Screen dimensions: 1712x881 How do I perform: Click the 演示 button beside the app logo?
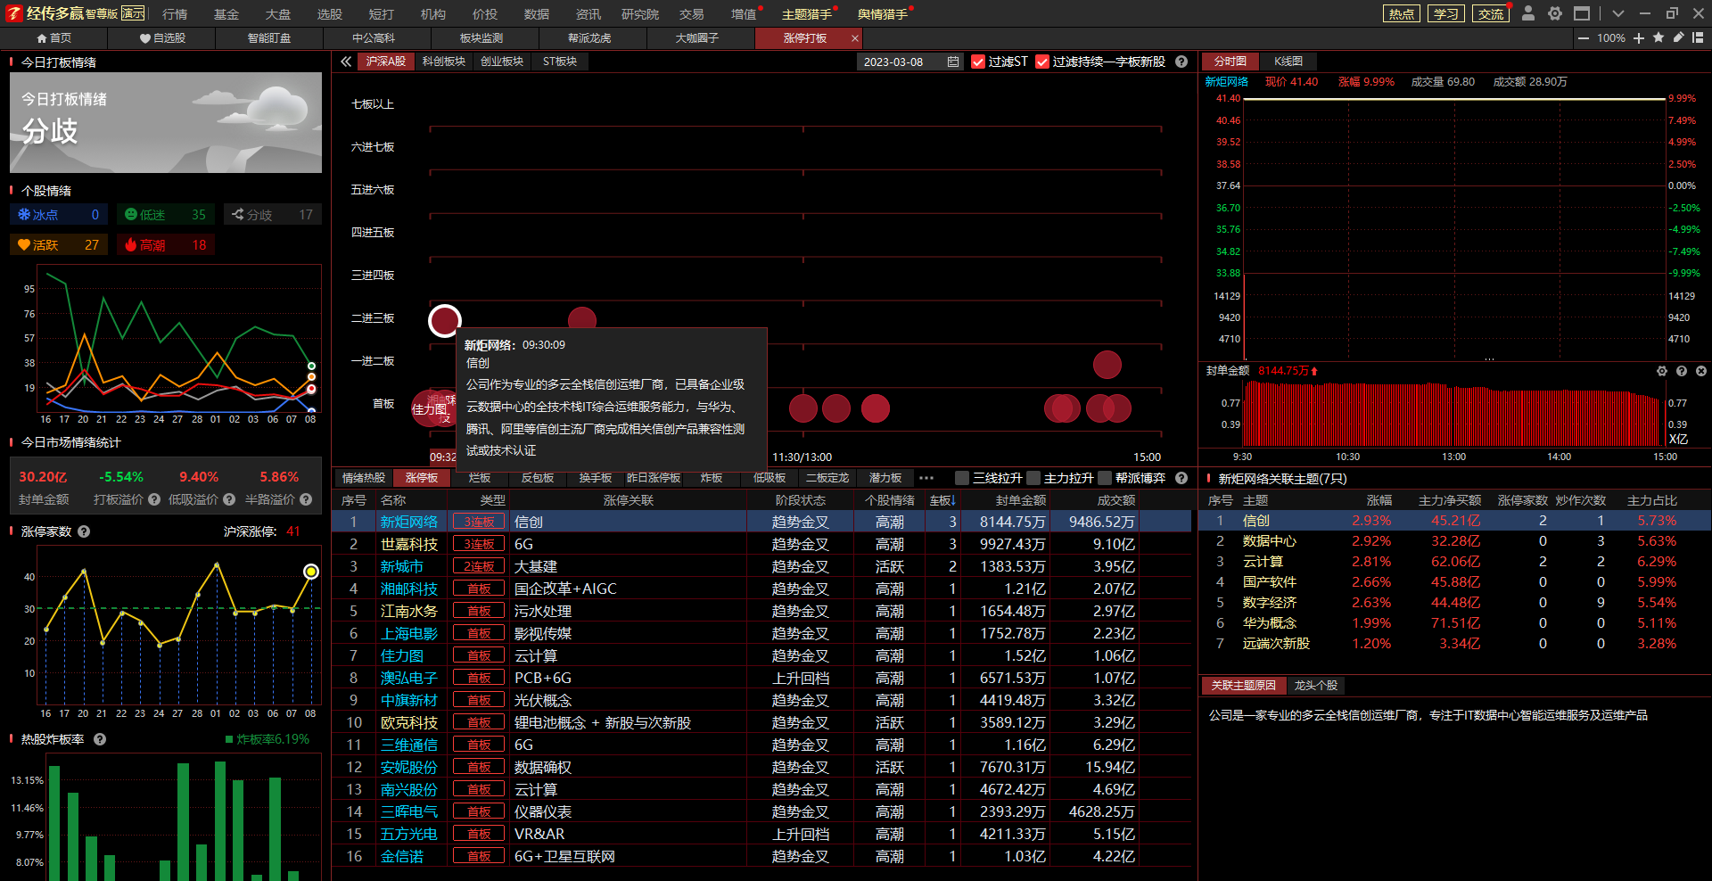pyautogui.click(x=133, y=12)
